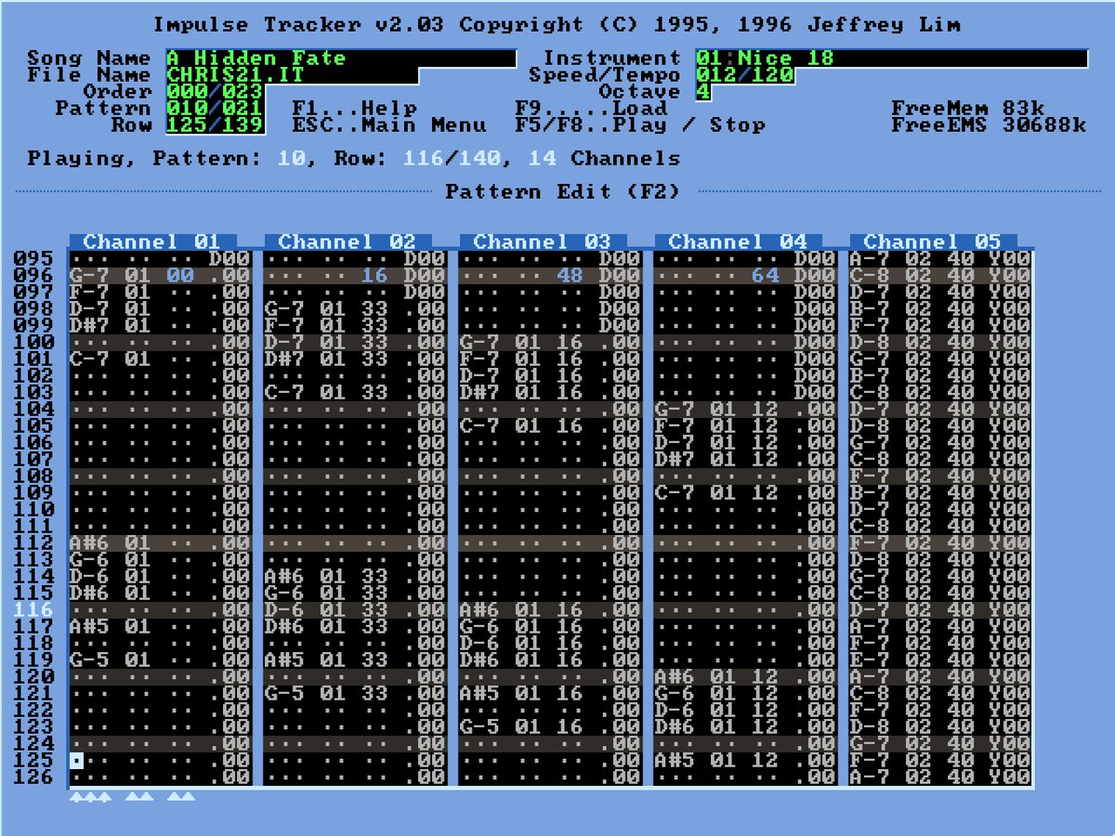Click the 'Pattern Edit (F2)' title
This screenshot has width=1115, height=836.
point(563,192)
